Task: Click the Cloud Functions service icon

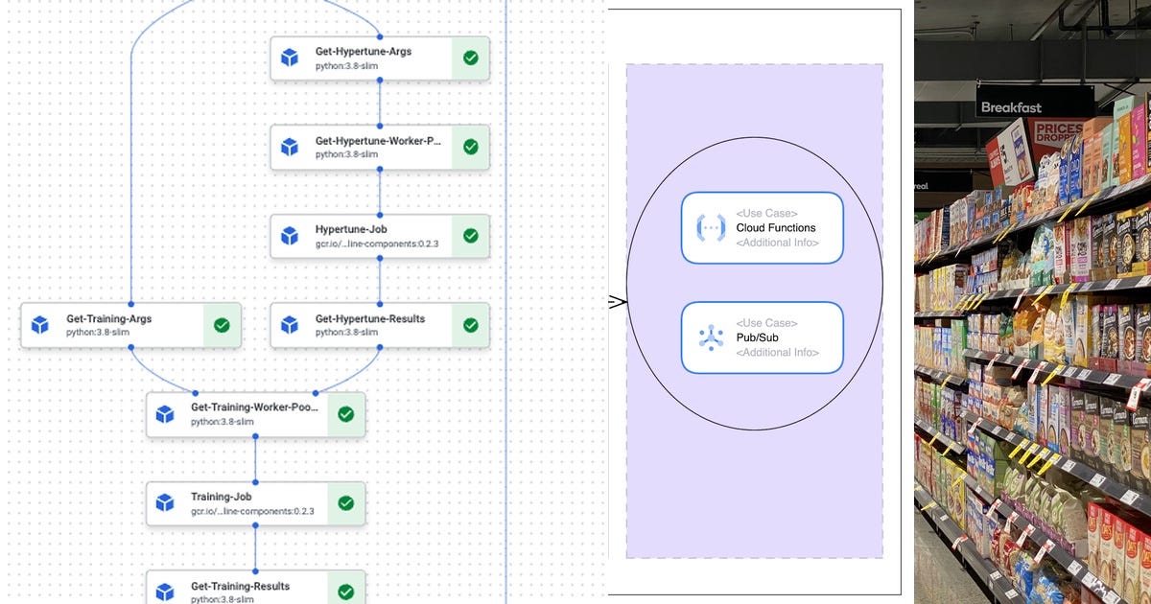Action: [x=710, y=227]
